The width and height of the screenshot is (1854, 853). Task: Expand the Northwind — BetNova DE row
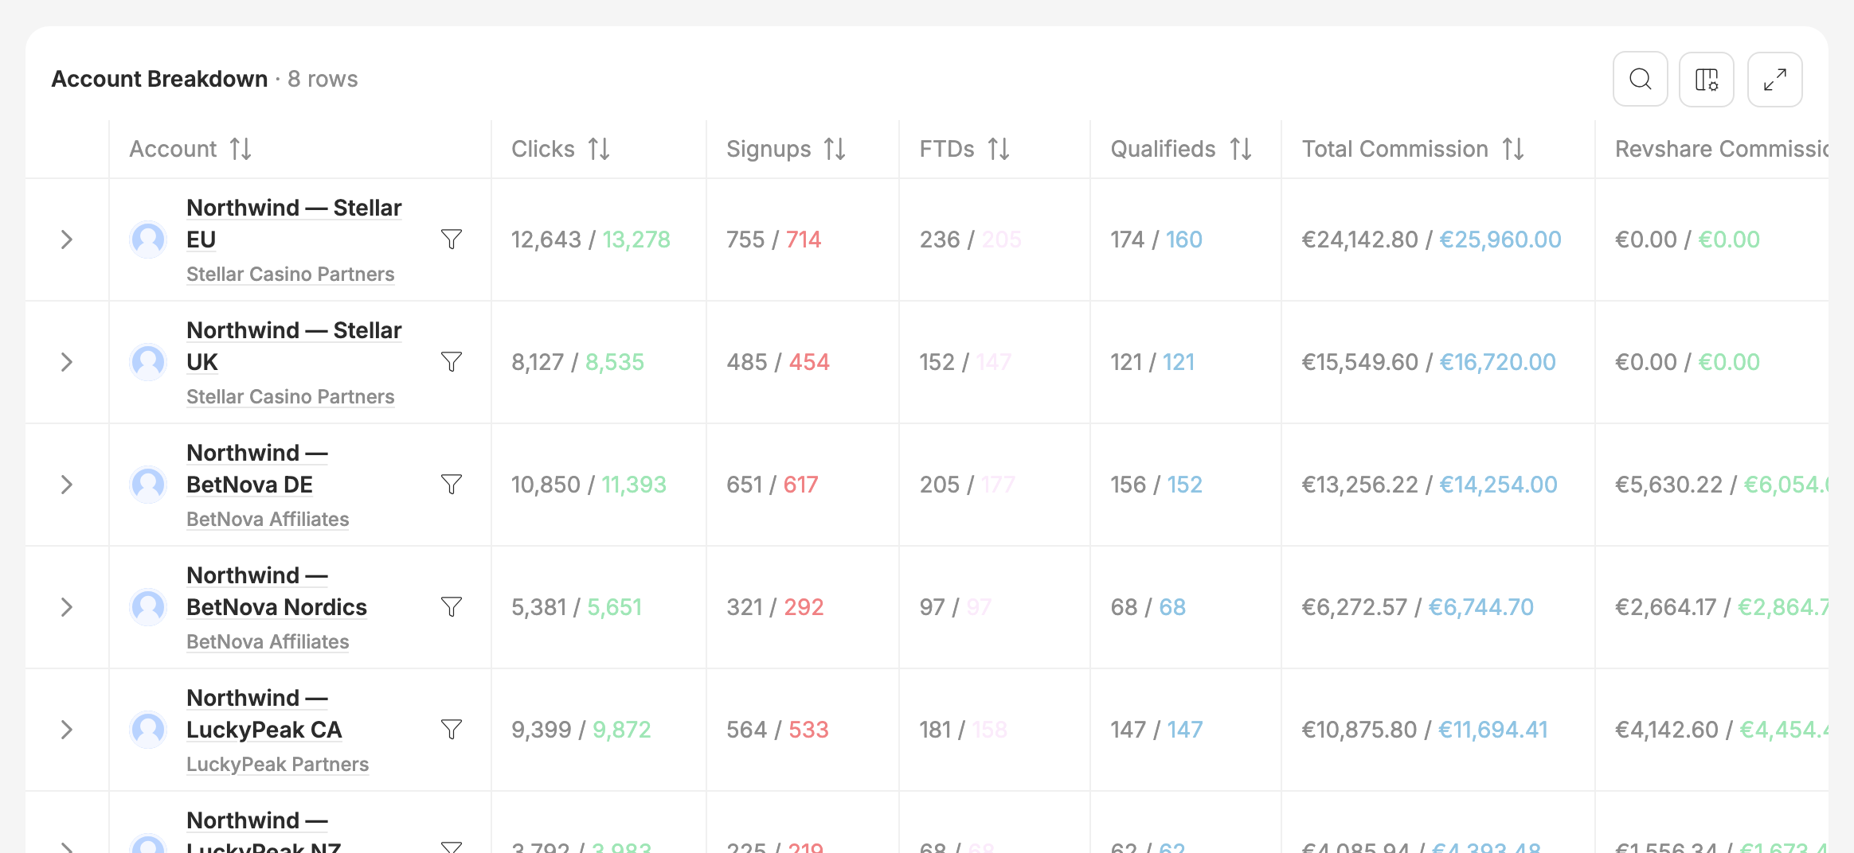click(67, 485)
